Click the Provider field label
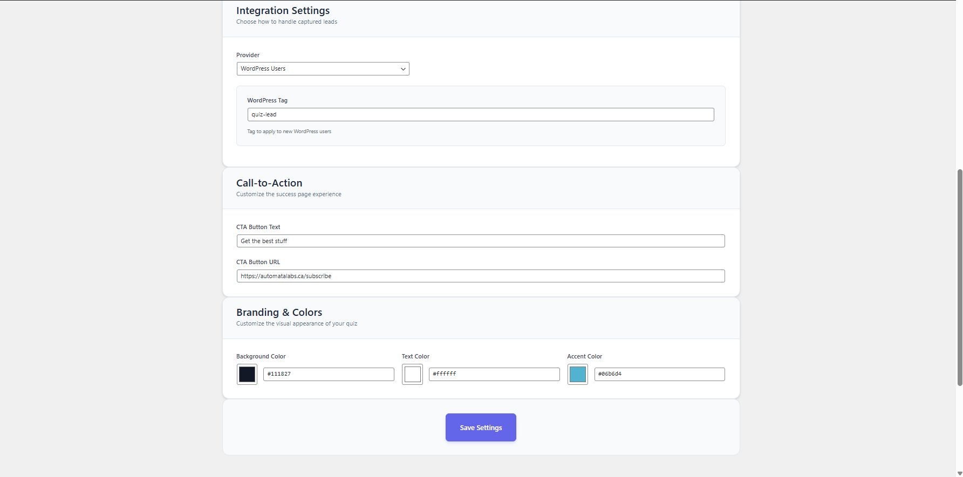963x477 pixels. 248,55
